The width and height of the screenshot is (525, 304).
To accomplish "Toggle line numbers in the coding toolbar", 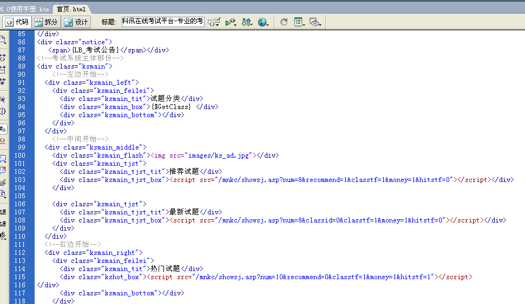I will 3,129.
